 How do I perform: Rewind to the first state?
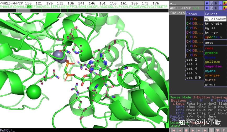(x=174, y=130)
